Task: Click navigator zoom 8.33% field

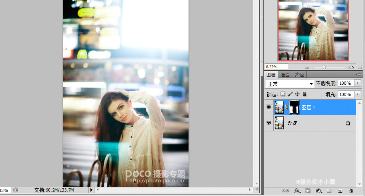Action: 276,67
